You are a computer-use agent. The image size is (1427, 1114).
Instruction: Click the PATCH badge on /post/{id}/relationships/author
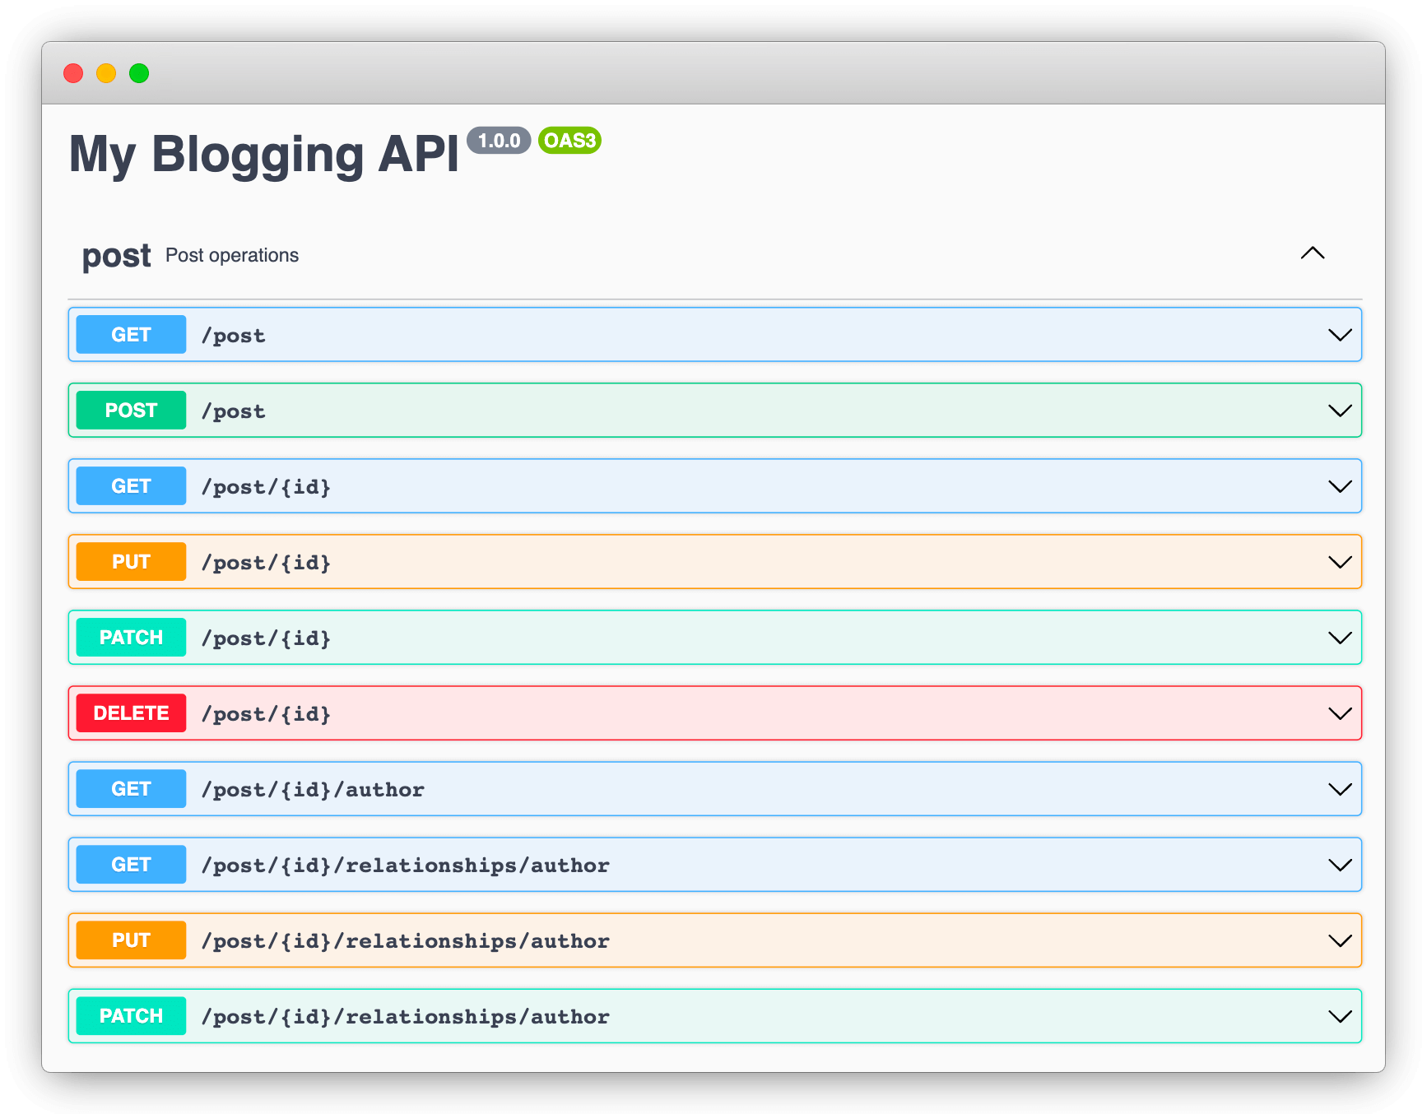(x=130, y=1015)
